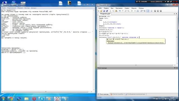Place cursor on the 'program z2;' code line

click(105, 16)
